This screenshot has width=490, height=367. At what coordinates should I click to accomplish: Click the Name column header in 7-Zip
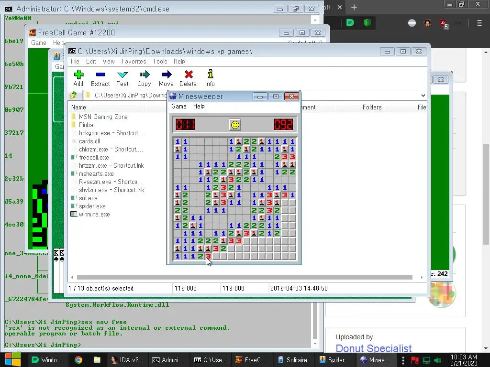tap(106, 108)
